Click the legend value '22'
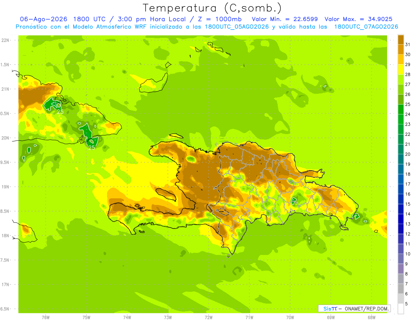The height and width of the screenshot is (322, 417). (408, 134)
